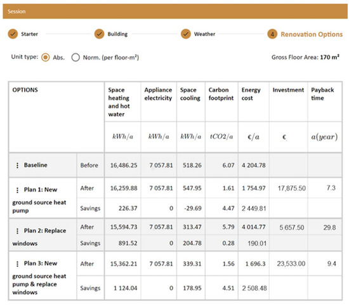Click the Weather step checkmark icon

(186, 34)
